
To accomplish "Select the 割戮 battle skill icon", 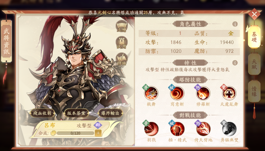I will point(151,129).
